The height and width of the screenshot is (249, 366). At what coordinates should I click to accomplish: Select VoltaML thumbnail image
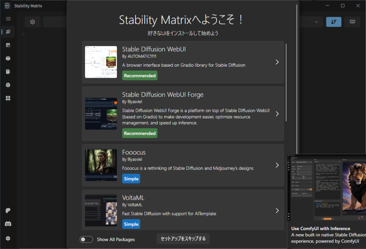pyautogui.click(x=101, y=210)
